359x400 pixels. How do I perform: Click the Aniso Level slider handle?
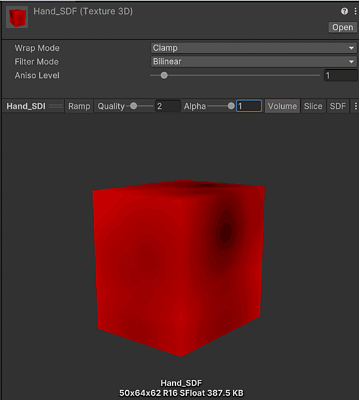(164, 75)
